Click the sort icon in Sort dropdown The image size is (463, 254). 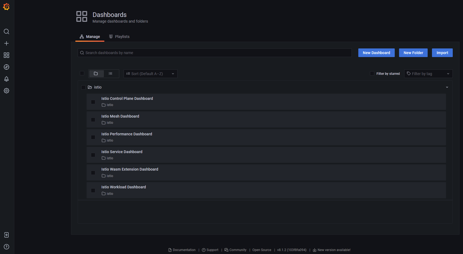point(128,73)
